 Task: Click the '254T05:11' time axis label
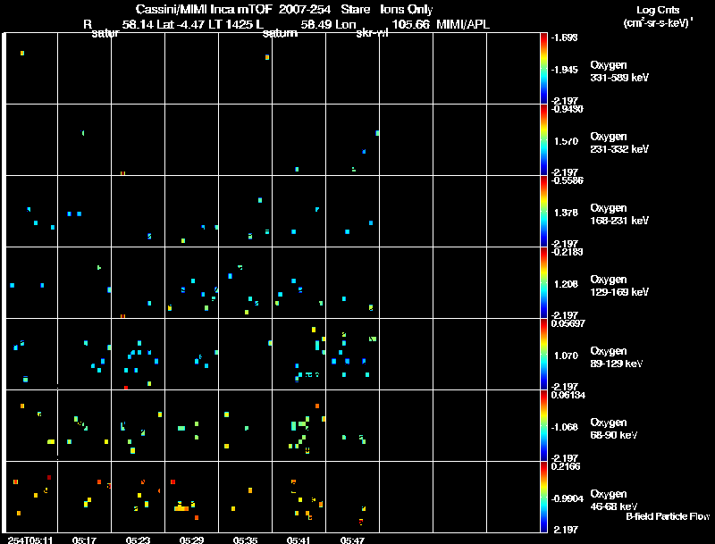[x=30, y=540]
